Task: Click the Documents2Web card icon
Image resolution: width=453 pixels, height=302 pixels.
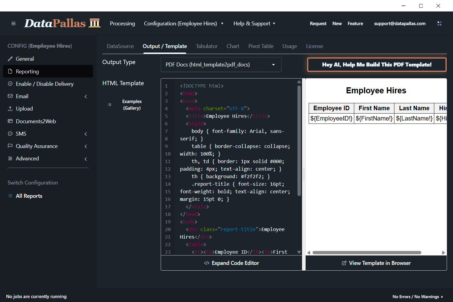Action: [10, 121]
